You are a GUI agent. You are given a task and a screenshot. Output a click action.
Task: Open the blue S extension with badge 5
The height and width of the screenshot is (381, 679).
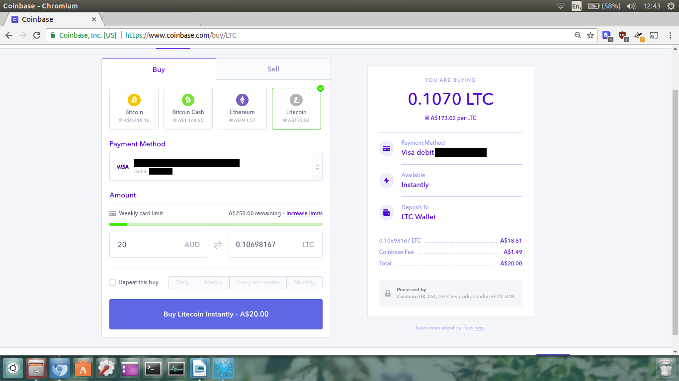click(x=607, y=36)
